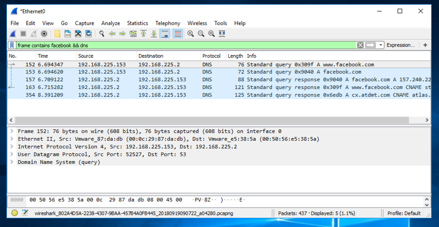Sort by the No. column header
The width and height of the screenshot is (439, 227).
point(21,56)
